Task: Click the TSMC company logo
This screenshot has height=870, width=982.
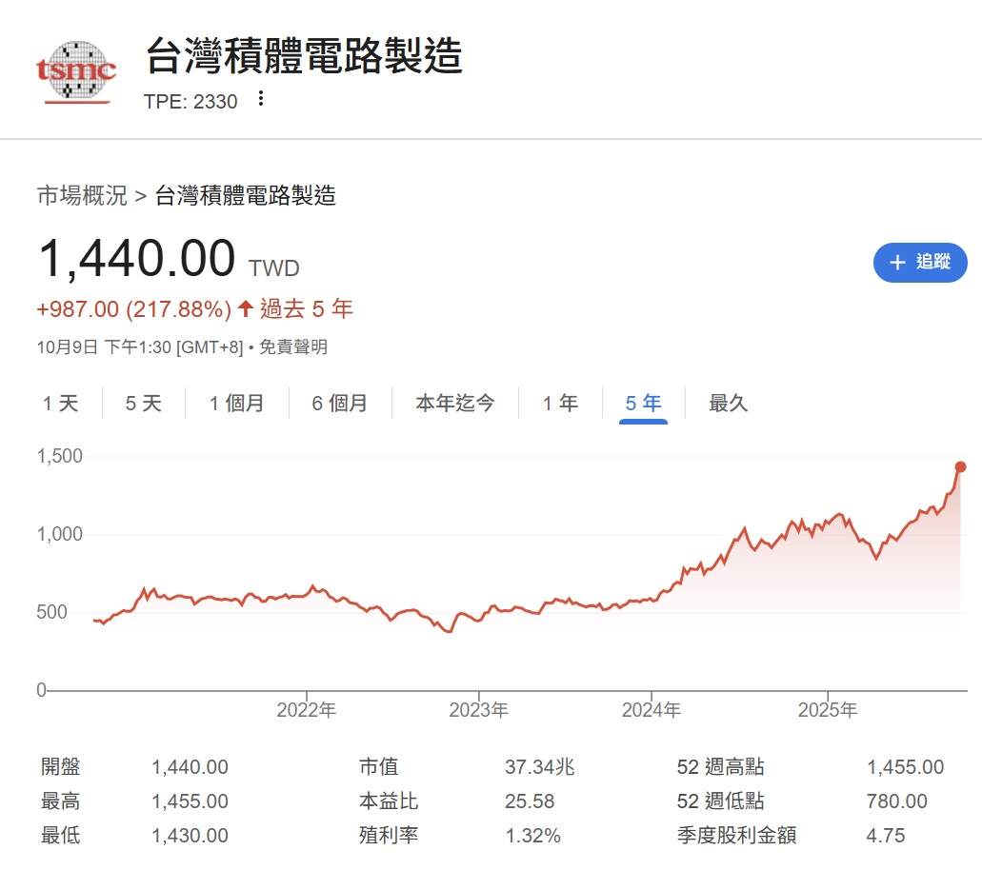Action: click(x=76, y=71)
